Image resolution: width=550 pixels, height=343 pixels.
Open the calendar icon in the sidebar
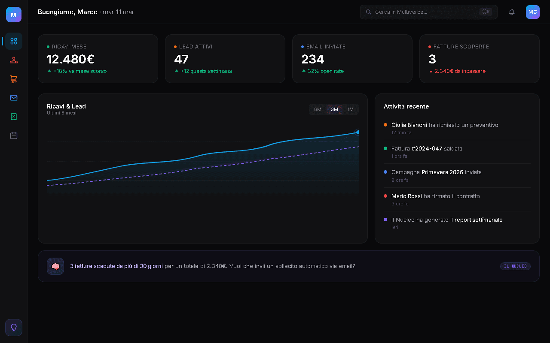(x=13, y=135)
